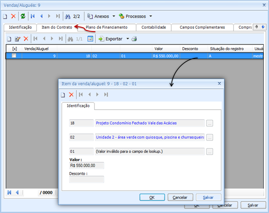
Task: Open lookup button for Unidade 2 field
Action: pos(209,137)
